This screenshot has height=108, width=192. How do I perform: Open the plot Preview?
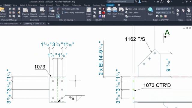click(121, 11)
